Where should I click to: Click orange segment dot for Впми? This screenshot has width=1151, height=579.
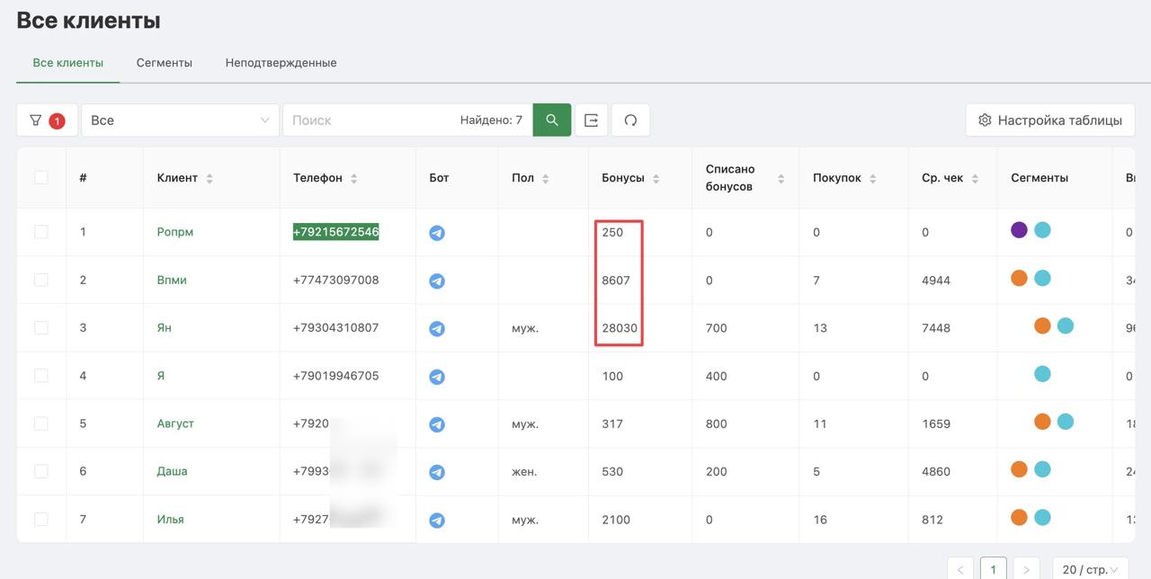pos(1019,278)
